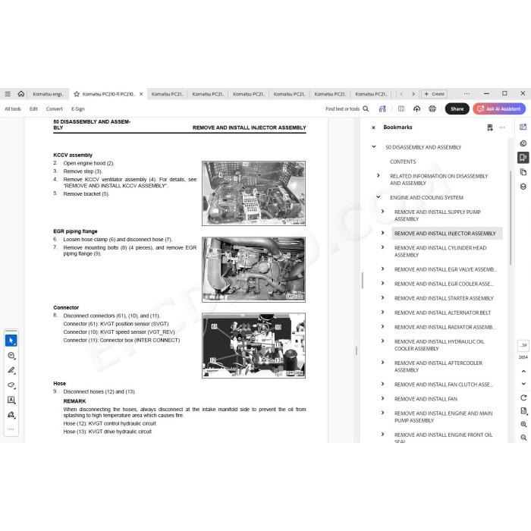This screenshot has height=531, width=531.
Task: Open REMOVE AND INSTALL STARTER ASSEMBLY bookmark
Action: click(x=444, y=298)
